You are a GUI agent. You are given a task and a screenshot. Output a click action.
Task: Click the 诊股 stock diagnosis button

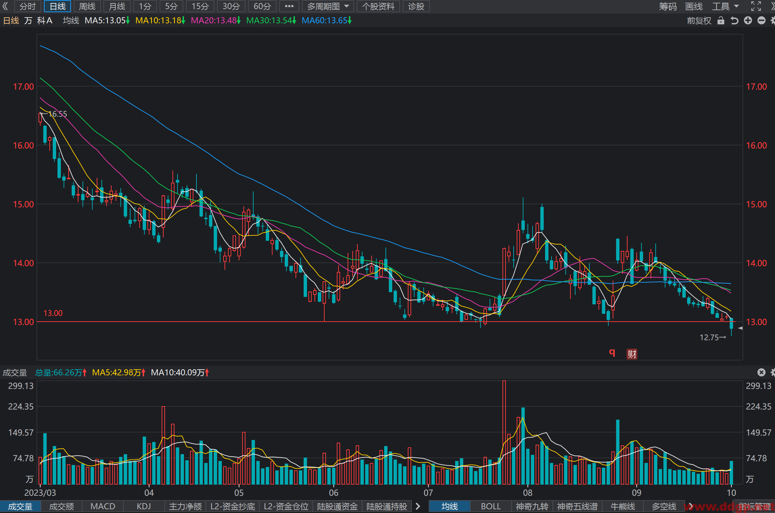point(416,6)
